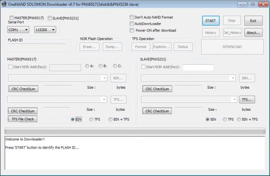Click the START button
The height and width of the screenshot is (176, 270).
211,21
